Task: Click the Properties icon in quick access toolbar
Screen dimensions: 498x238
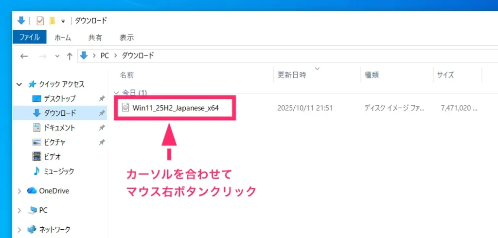Action: pos(40,20)
